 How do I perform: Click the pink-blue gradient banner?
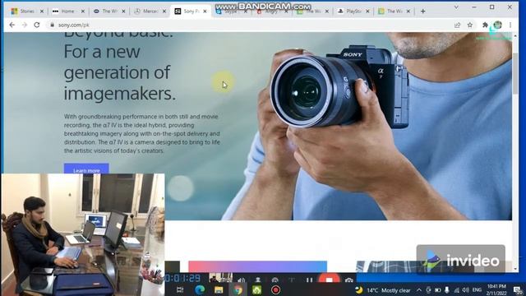(x=257, y=266)
